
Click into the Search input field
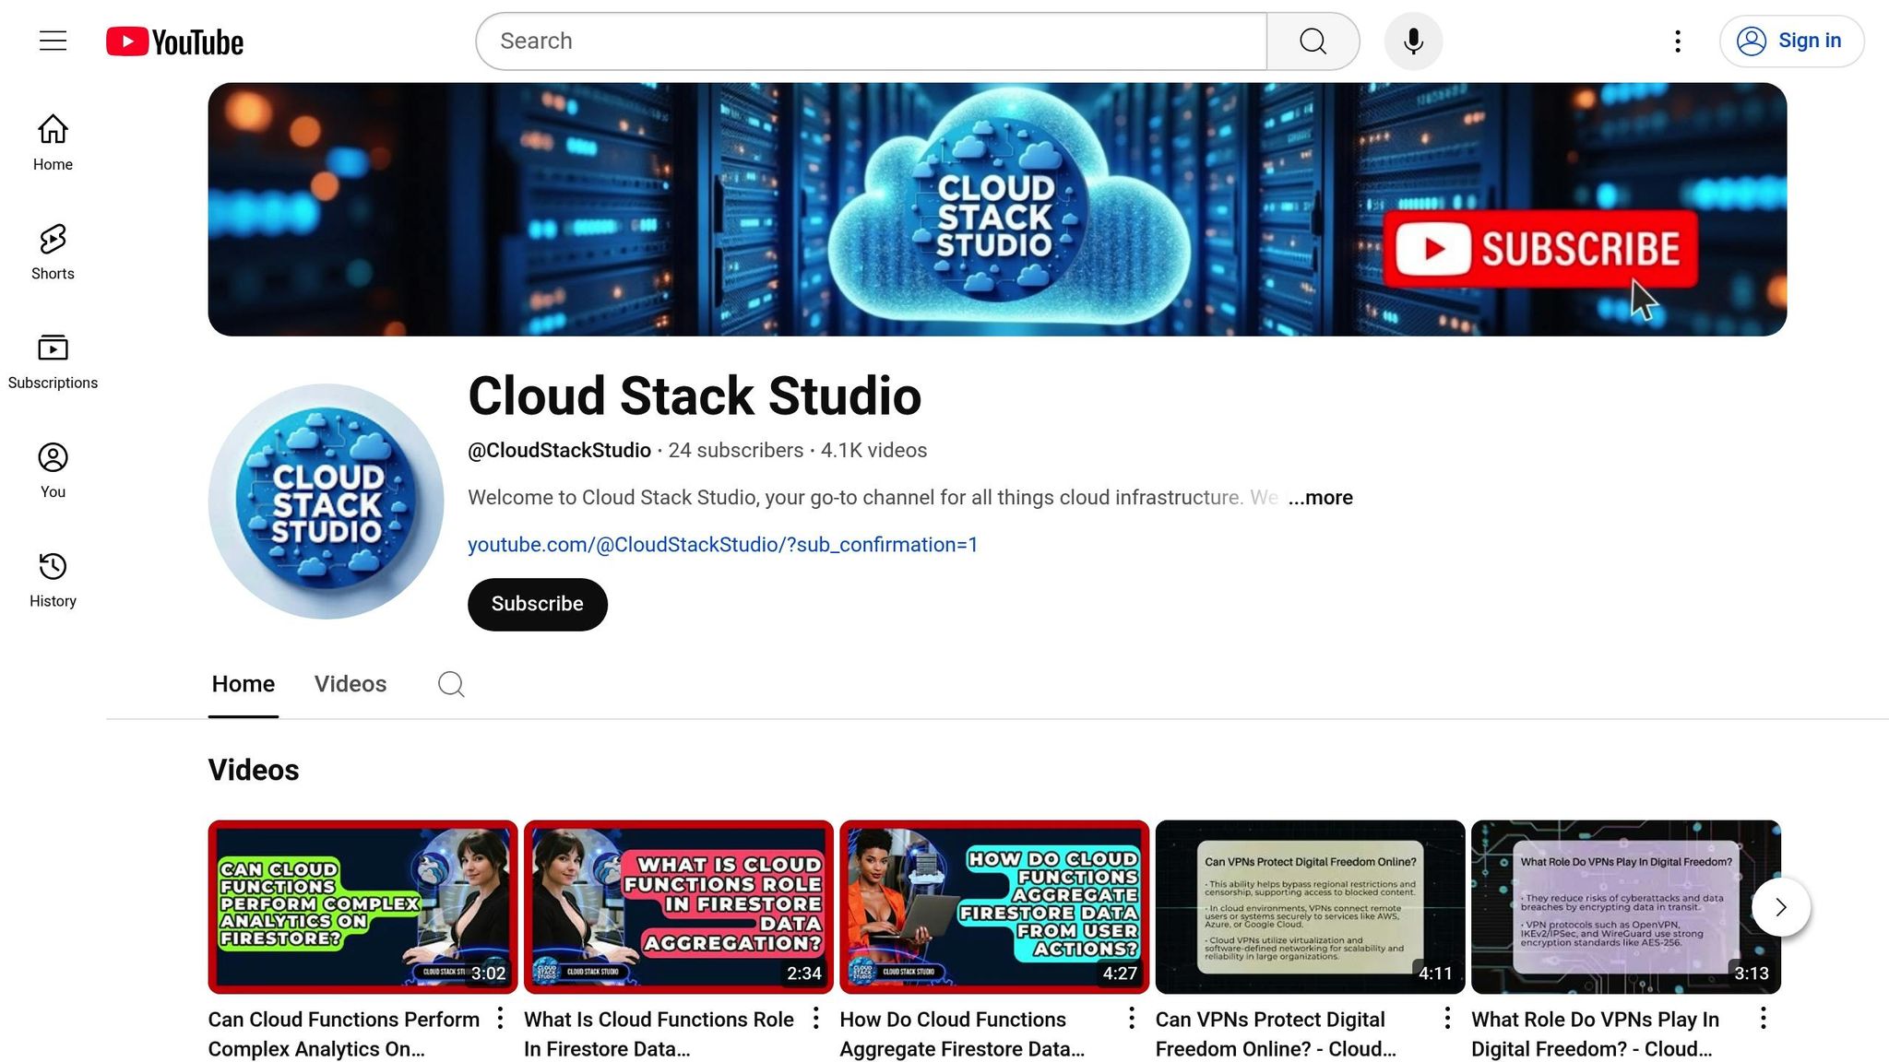871,41
